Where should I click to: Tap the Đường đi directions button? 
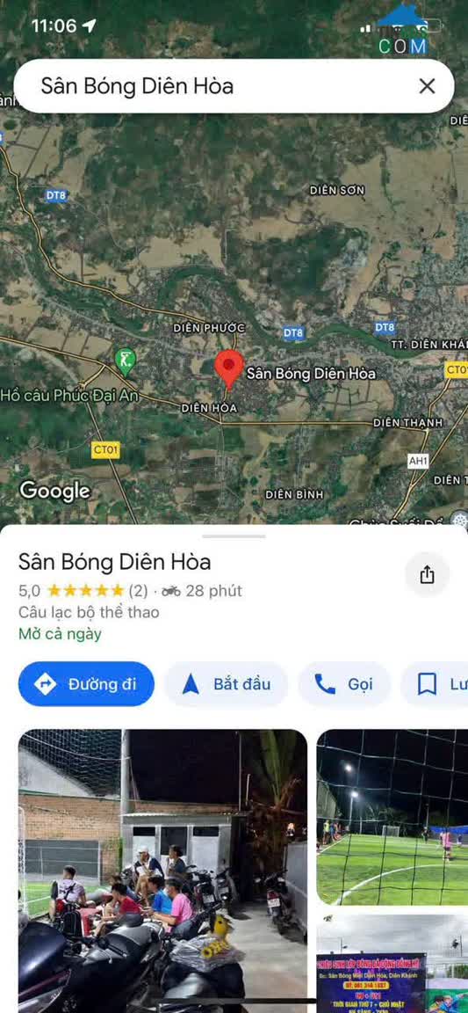click(x=87, y=683)
